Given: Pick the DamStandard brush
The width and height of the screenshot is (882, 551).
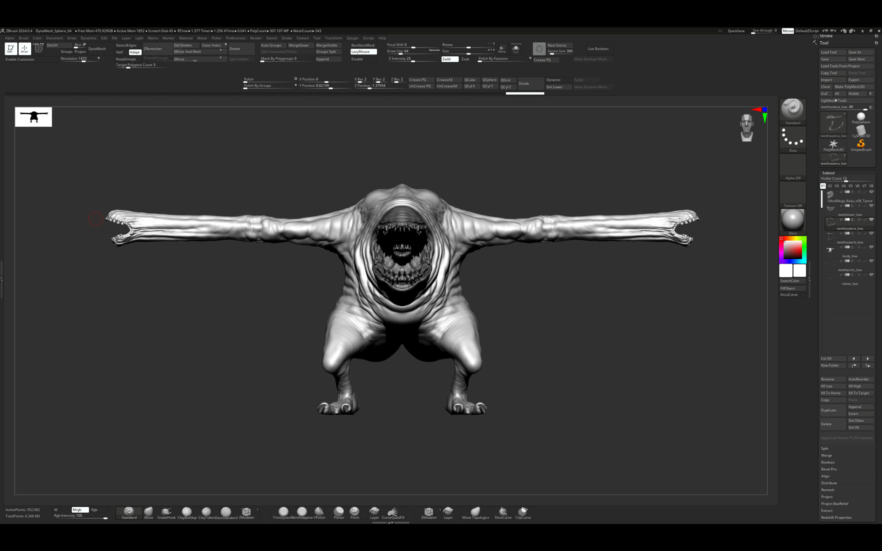Looking at the screenshot, I should (226, 512).
